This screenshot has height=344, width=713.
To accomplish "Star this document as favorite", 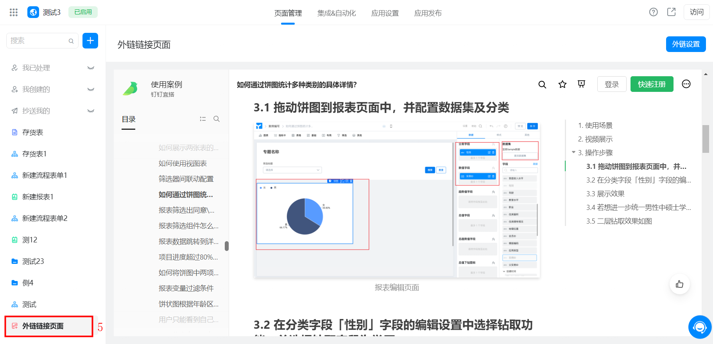I will 563,84.
